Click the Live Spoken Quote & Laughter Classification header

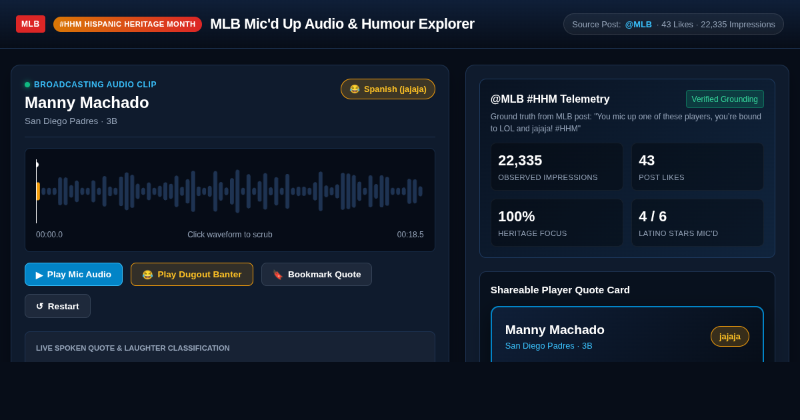(x=133, y=348)
